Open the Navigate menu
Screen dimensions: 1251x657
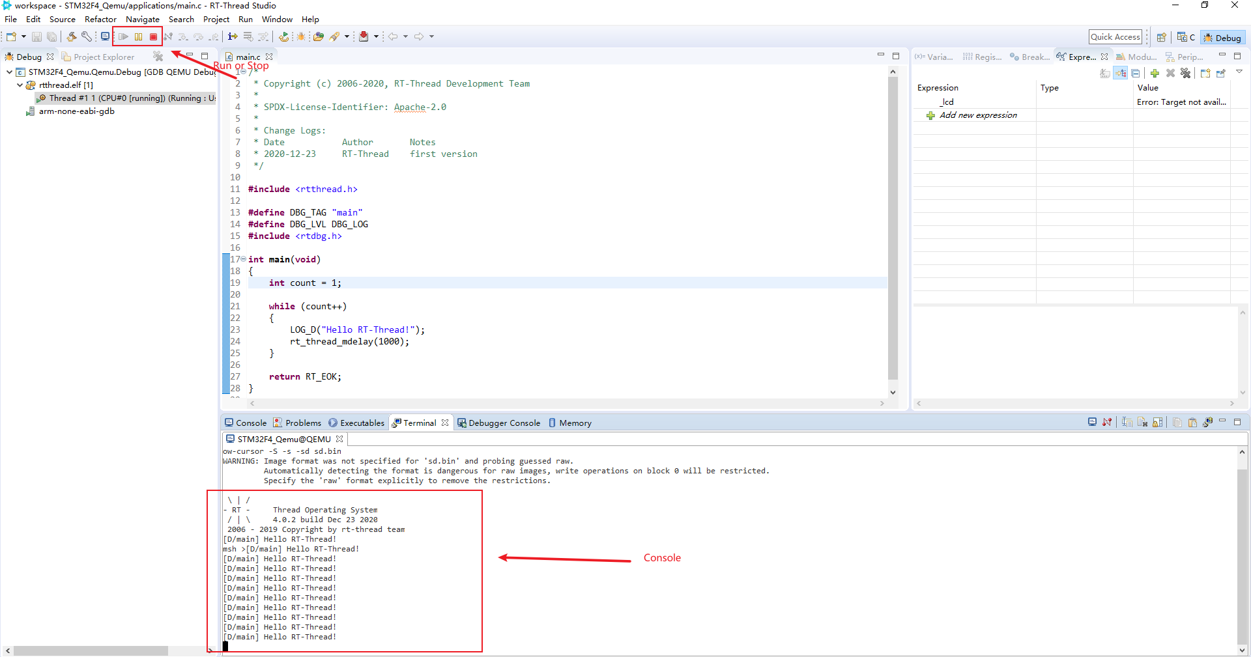pyautogui.click(x=143, y=20)
